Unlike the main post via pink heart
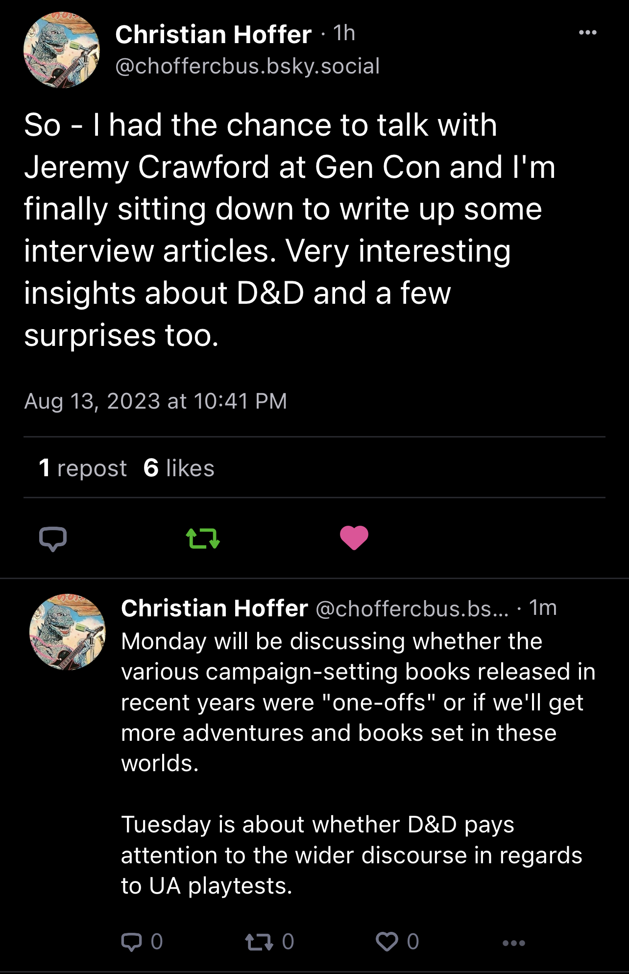 coord(354,537)
